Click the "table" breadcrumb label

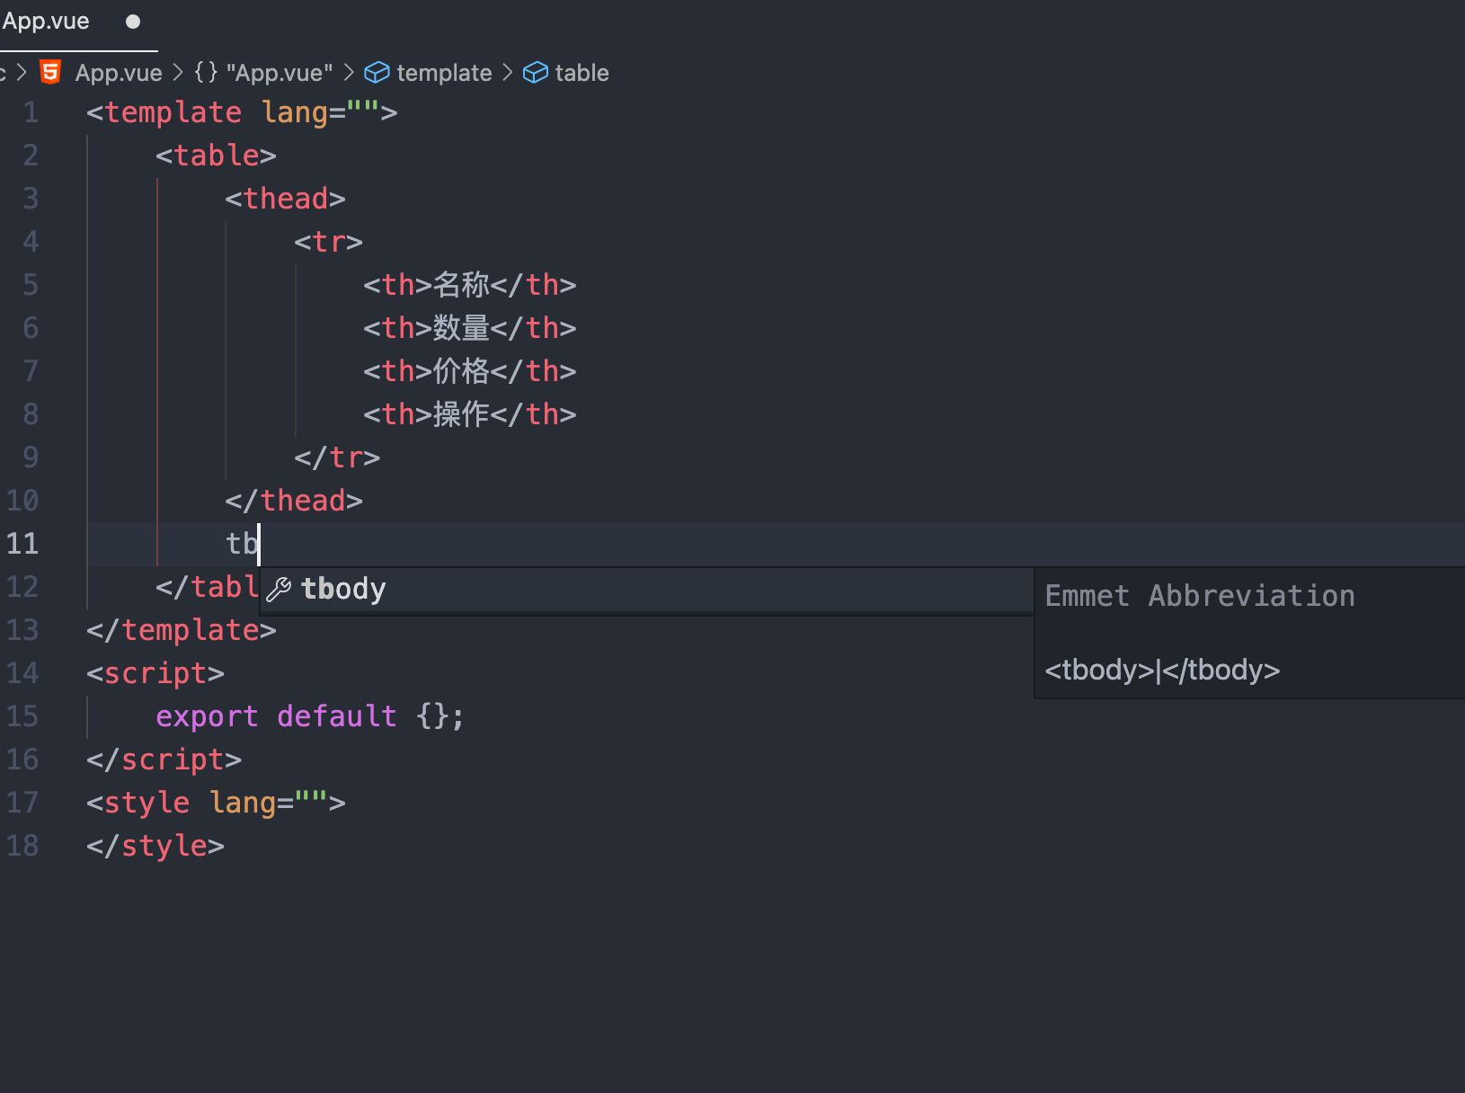pos(581,72)
